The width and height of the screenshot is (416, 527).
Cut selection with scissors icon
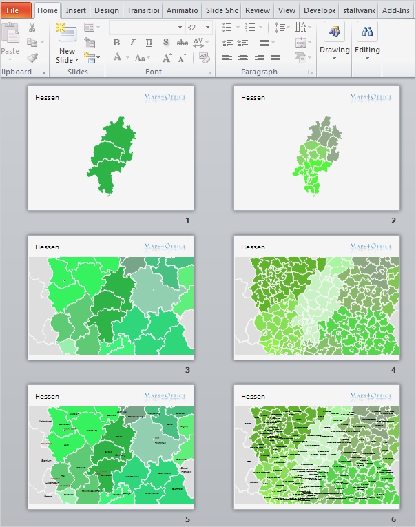pos(32,28)
